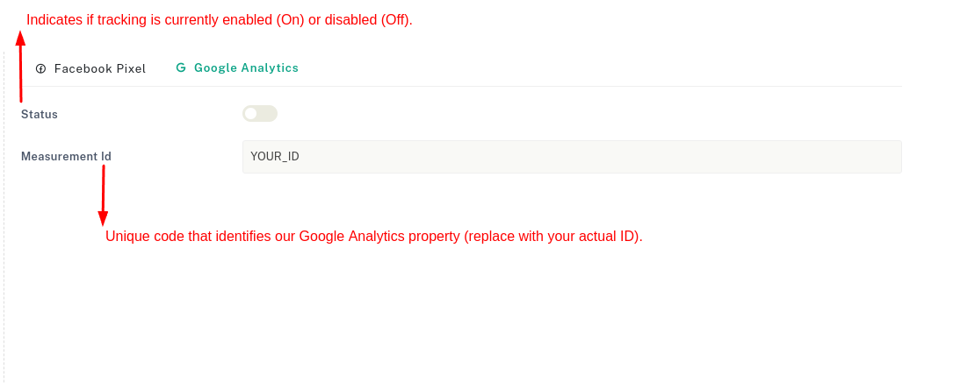Click the white knob of Status switch
Image resolution: width=953 pixels, height=383 pixels.
point(251,113)
